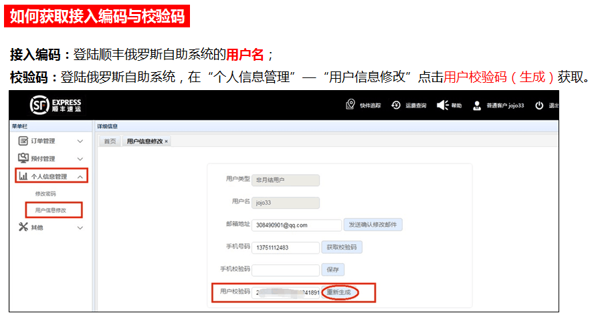
Task: Click the 其他 tools icon
Action: click(23, 227)
